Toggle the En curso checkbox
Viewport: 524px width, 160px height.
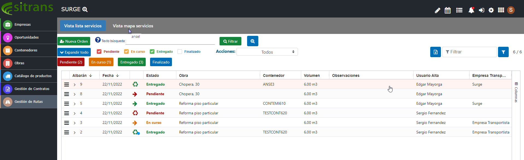pyautogui.click(x=126, y=52)
